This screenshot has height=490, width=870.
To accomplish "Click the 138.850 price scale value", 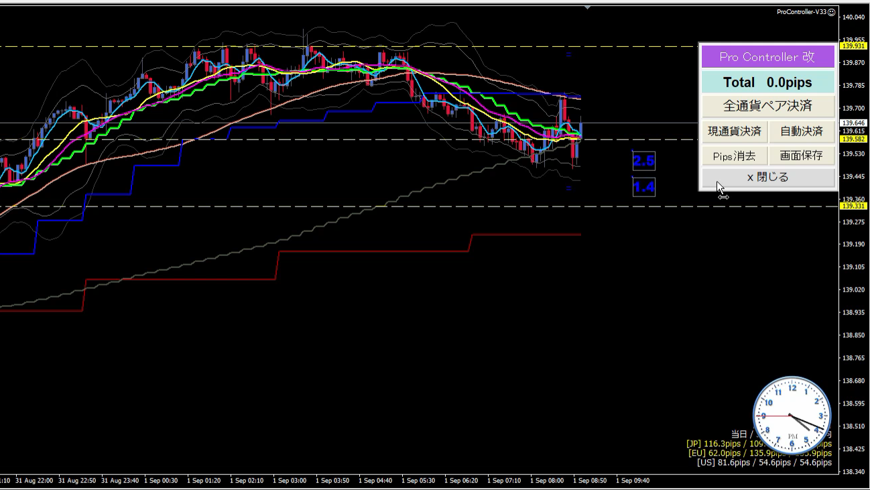I will (x=854, y=335).
